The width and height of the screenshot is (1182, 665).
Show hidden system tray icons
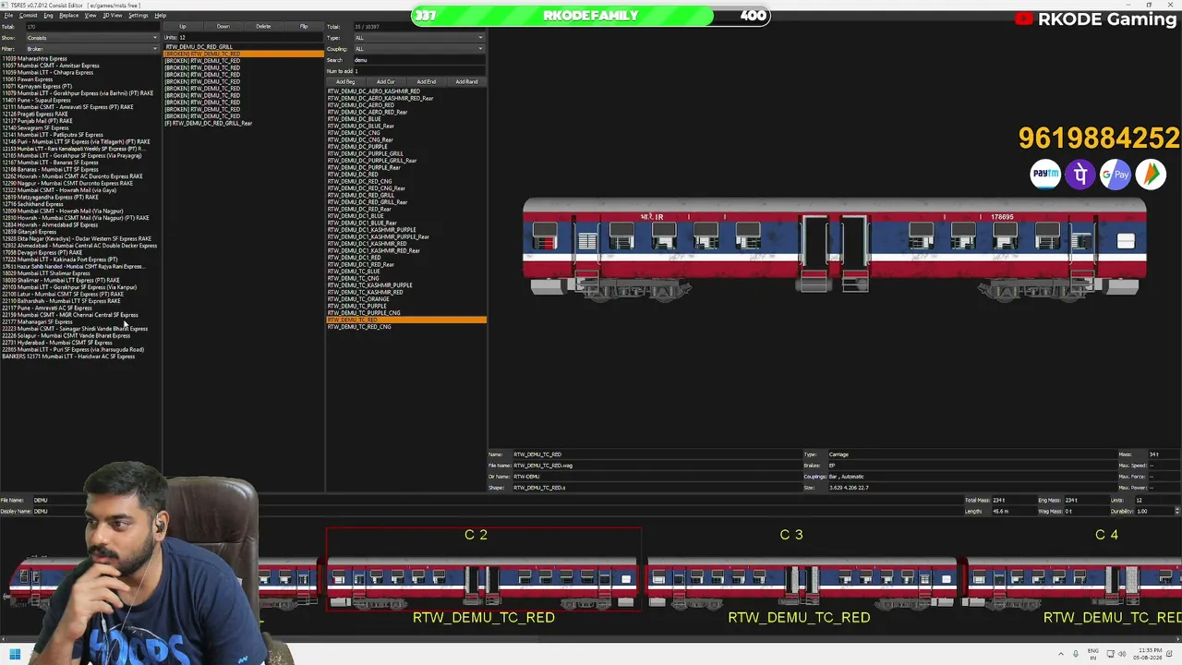[x=1061, y=655]
